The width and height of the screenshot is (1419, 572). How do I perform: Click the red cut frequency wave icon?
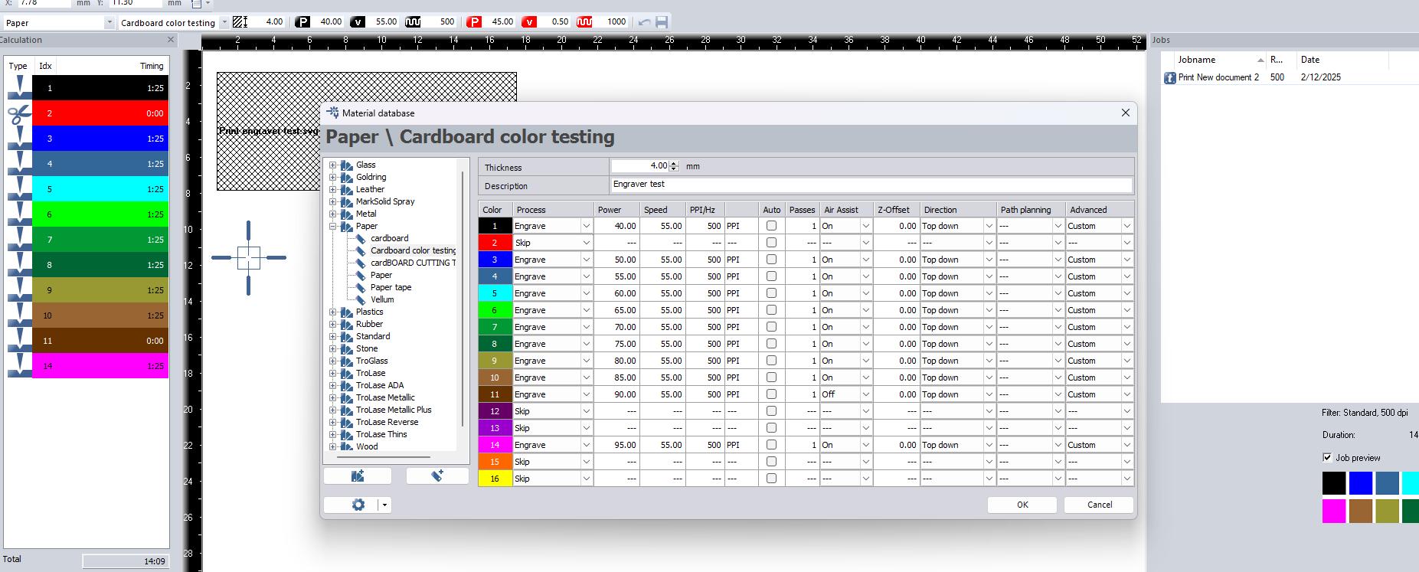click(x=584, y=22)
